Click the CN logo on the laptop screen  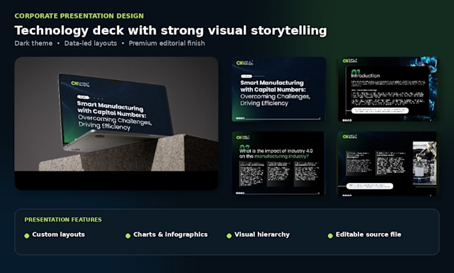(80, 83)
